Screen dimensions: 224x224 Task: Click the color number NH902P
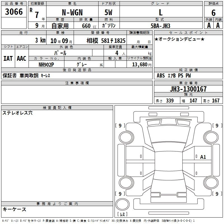pyautogui.click(x=46, y=64)
